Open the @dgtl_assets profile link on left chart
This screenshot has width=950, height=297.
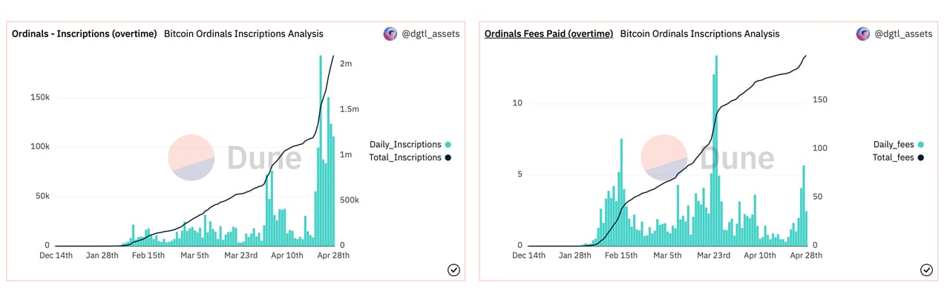point(430,33)
